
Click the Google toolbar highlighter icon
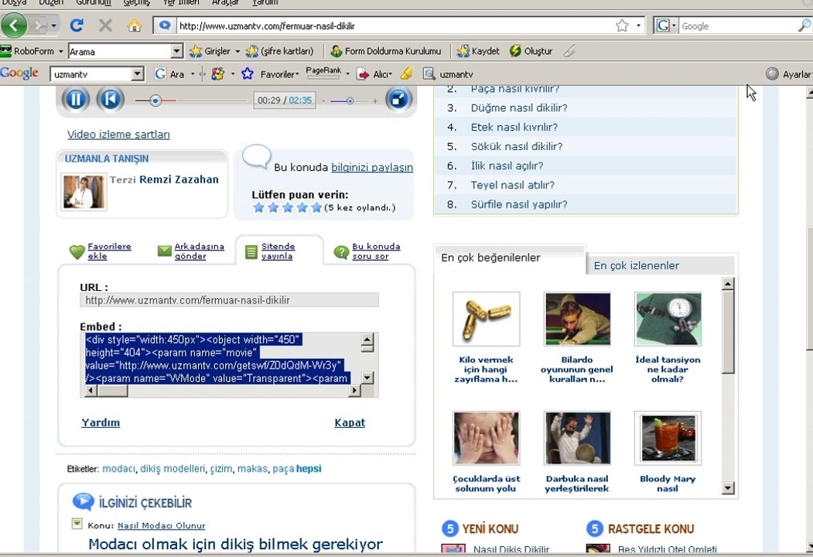click(407, 74)
